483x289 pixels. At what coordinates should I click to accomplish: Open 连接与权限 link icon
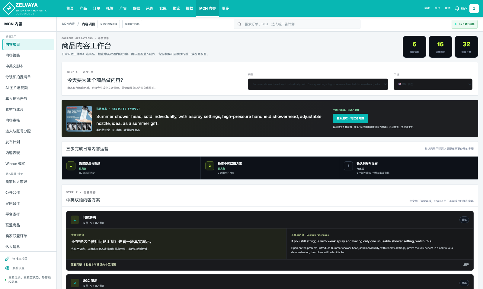point(7,259)
